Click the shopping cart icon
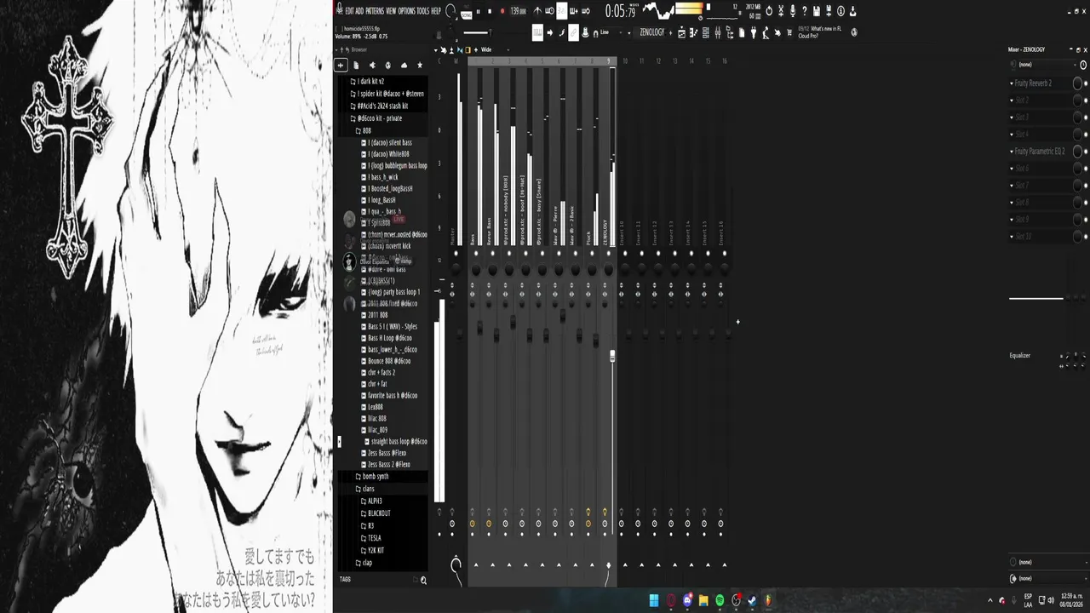The height and width of the screenshot is (613, 1090). click(x=789, y=32)
